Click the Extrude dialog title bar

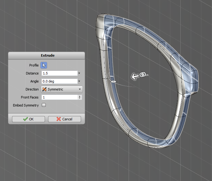coord(47,55)
